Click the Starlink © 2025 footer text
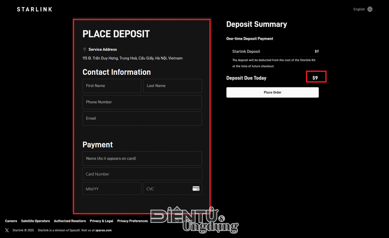389x238 pixels. pyautogui.click(x=23, y=230)
